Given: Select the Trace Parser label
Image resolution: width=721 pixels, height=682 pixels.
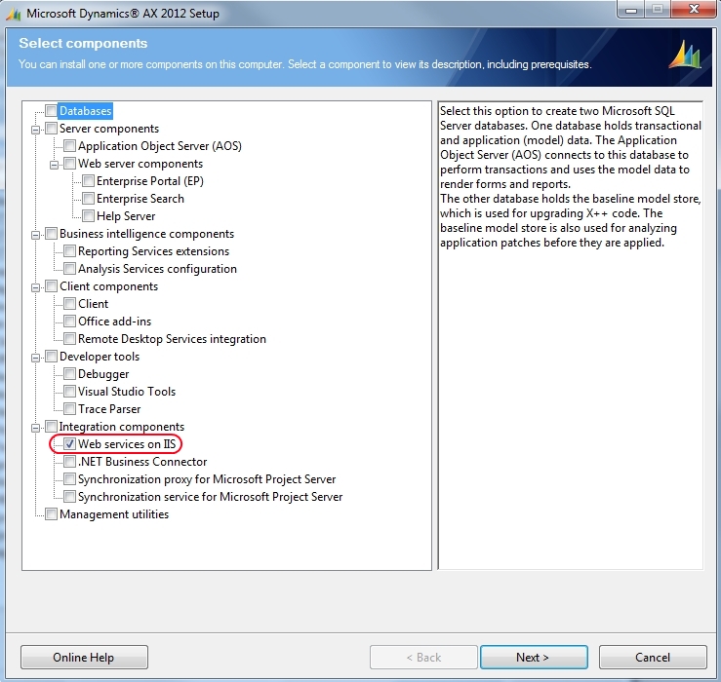Looking at the screenshot, I should pyautogui.click(x=109, y=409).
